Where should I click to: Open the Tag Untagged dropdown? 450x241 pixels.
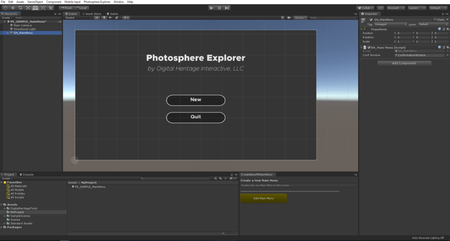(x=391, y=24)
